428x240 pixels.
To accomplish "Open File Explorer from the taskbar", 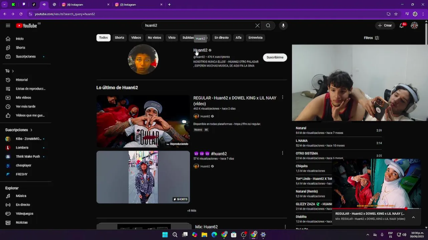I will click(x=204, y=235).
